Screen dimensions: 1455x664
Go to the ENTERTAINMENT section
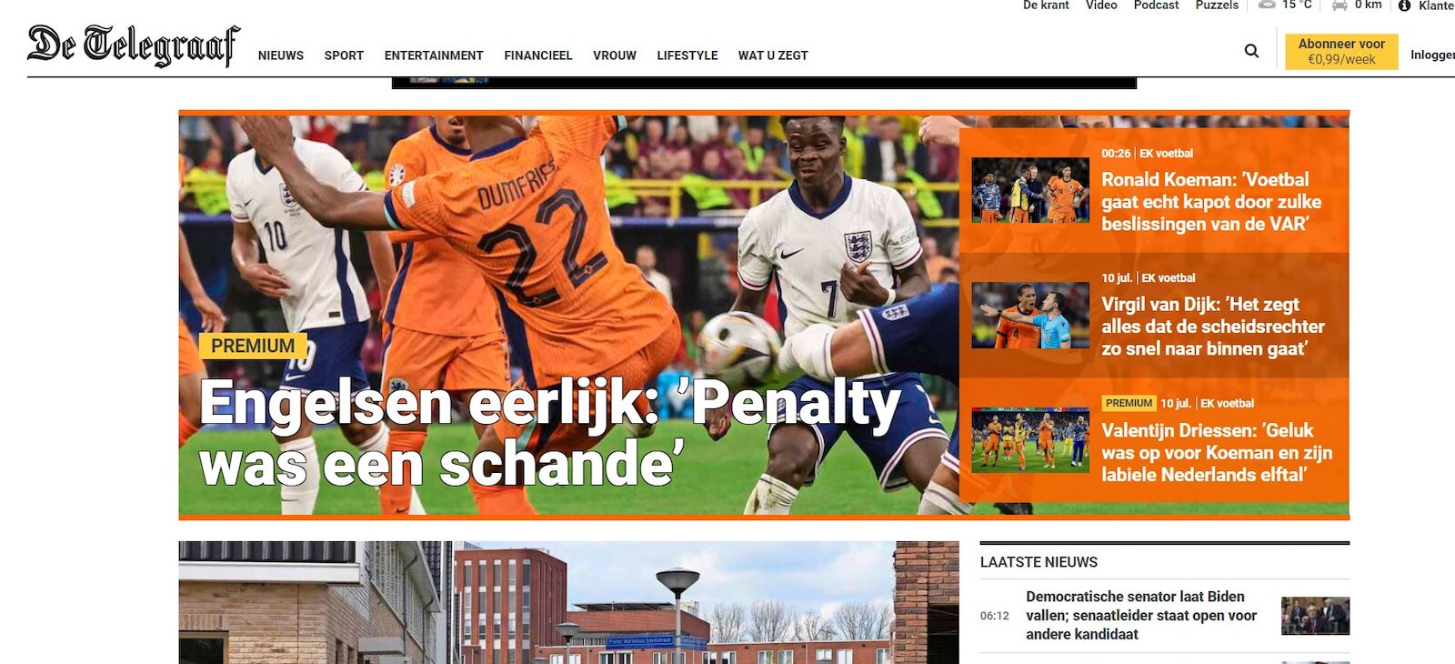point(434,55)
